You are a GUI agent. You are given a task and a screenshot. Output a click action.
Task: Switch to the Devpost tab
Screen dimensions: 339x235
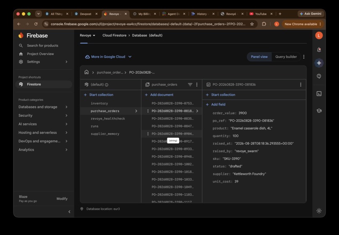tap(86, 14)
